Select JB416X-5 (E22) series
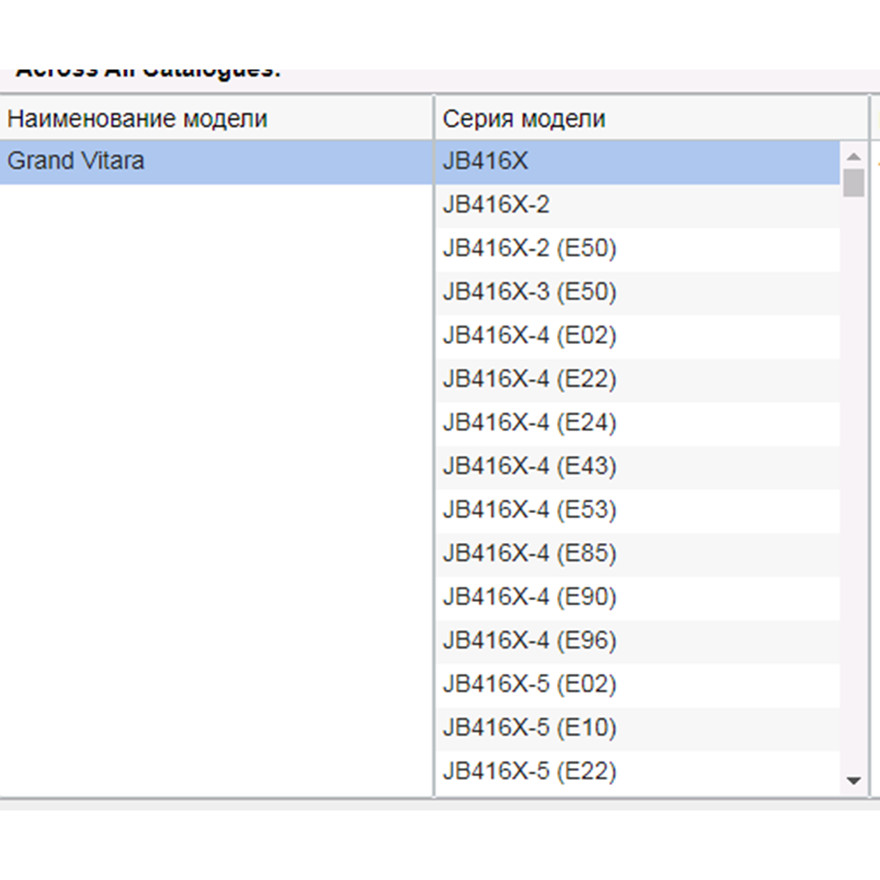This screenshot has height=880, width=880. coord(530,772)
